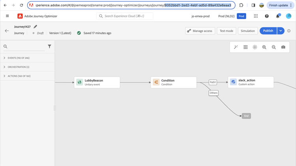Viewport: 296px width, 166px height.
Task: Open the help question mark icon
Action: [x=266, y=16]
